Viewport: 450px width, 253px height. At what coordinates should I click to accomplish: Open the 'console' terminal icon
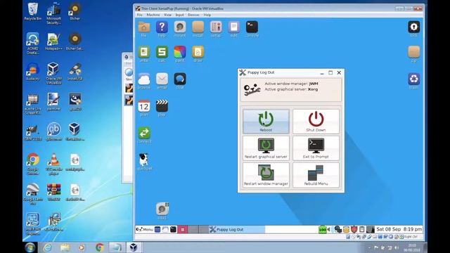pyautogui.click(x=252, y=29)
